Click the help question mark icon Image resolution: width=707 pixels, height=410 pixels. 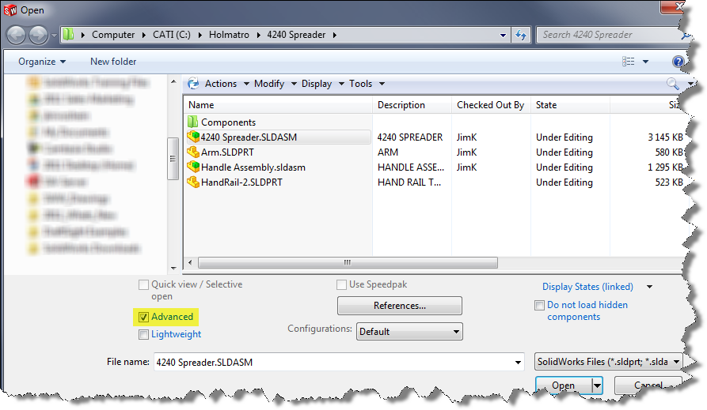pos(678,62)
